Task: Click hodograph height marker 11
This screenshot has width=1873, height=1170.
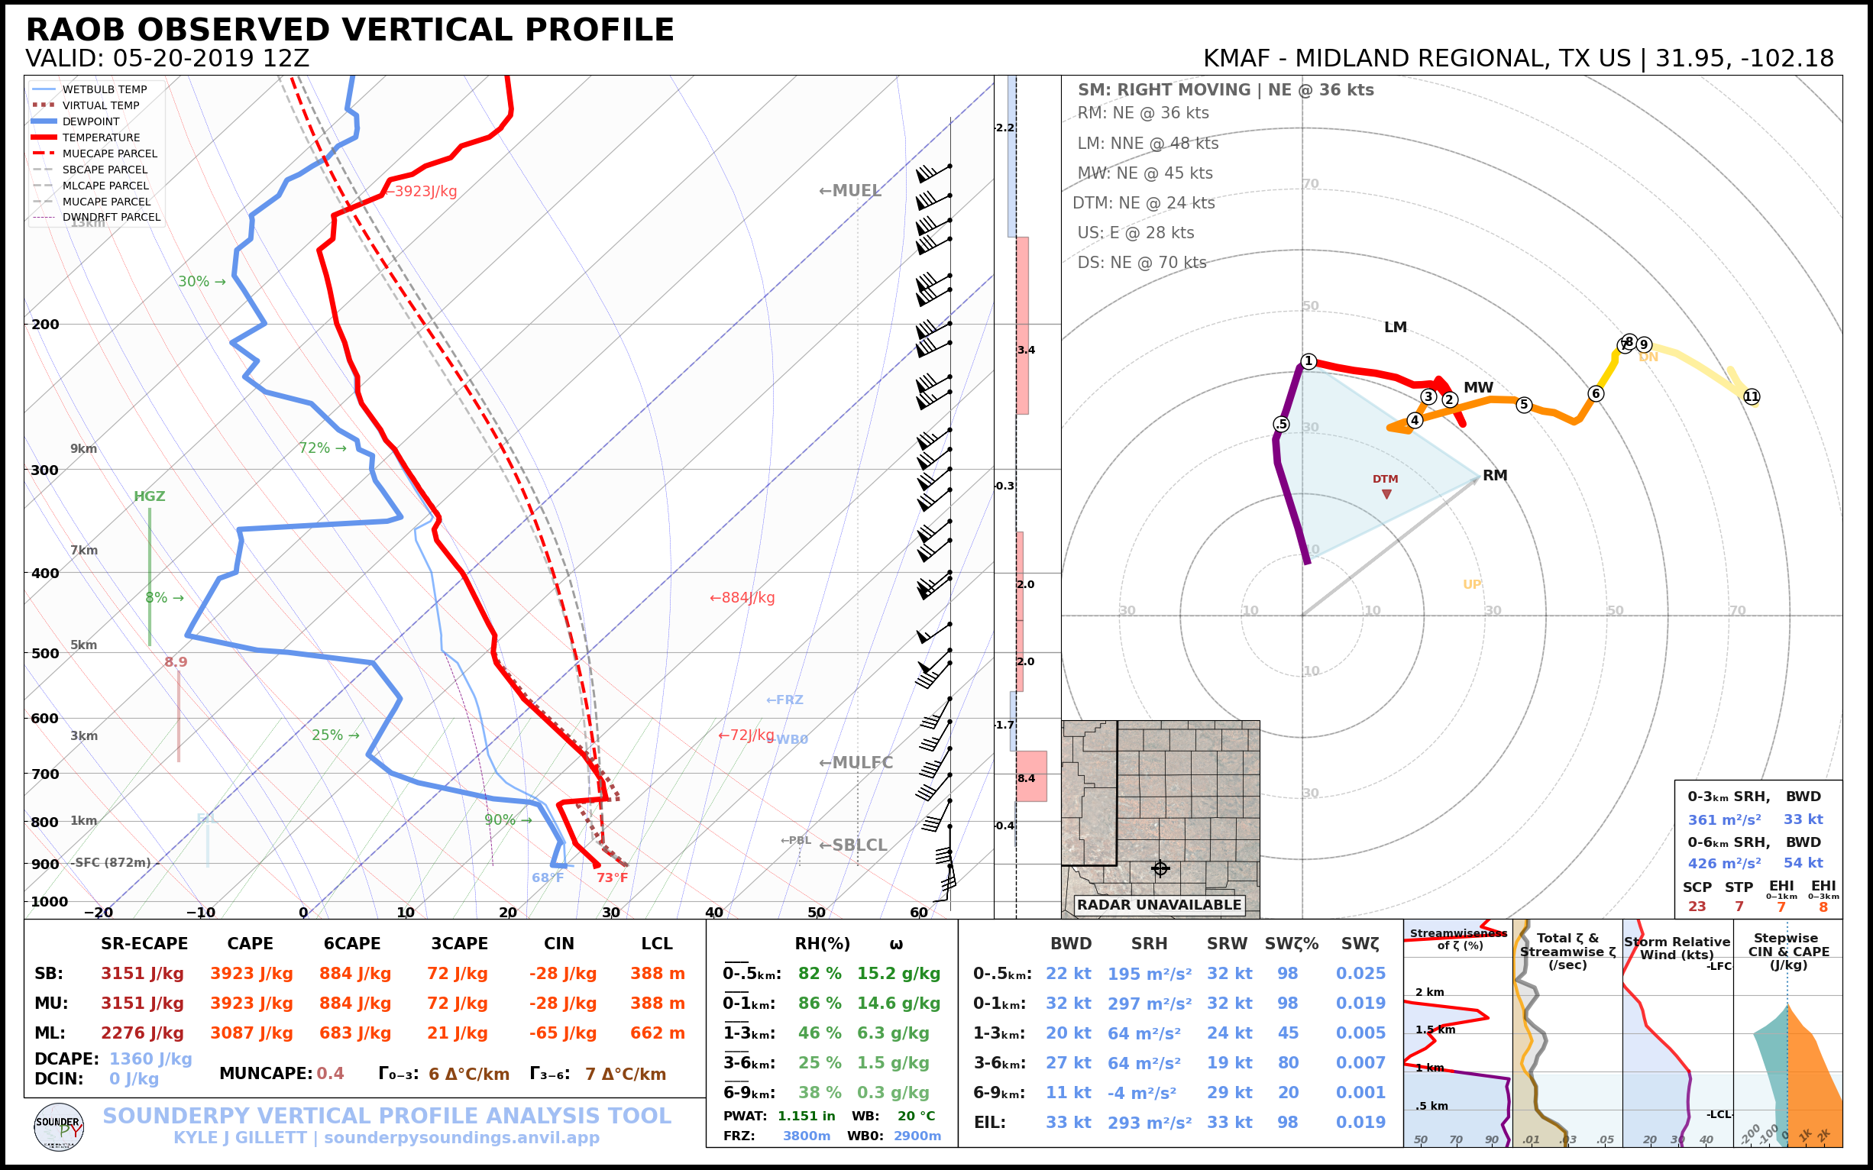Action: (1752, 396)
